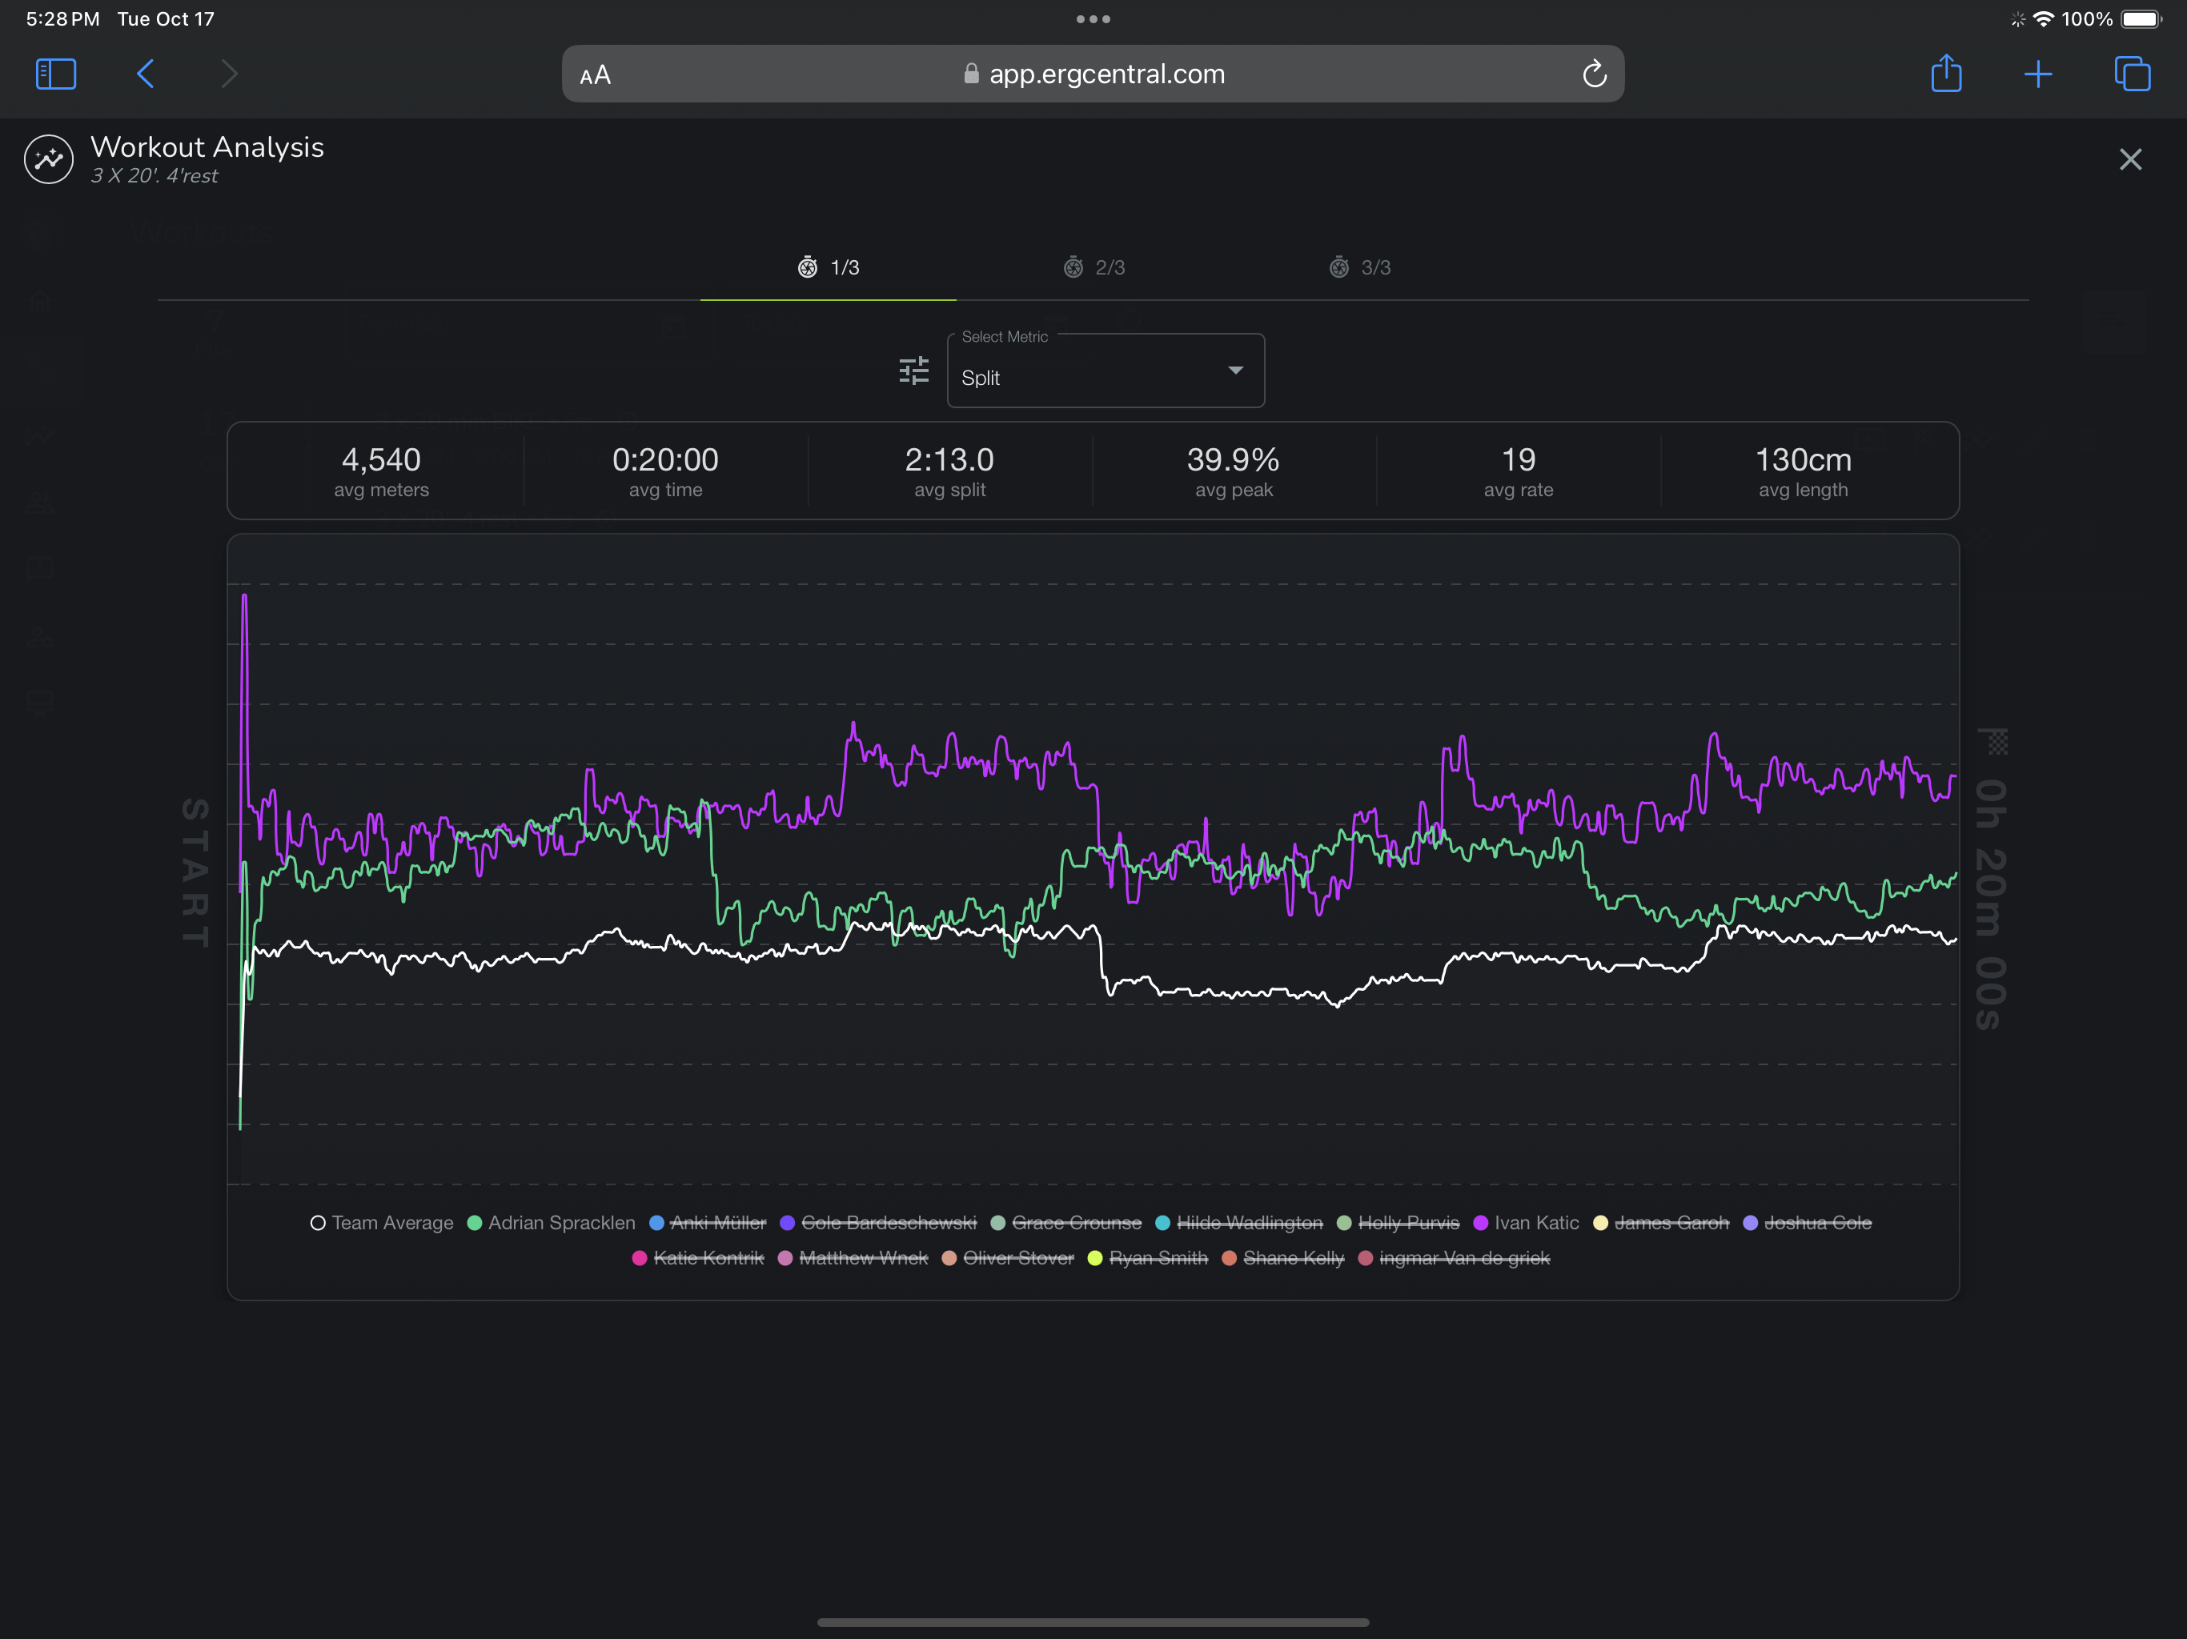The width and height of the screenshot is (2187, 1639).
Task: Toggle Team Average series visibility
Action: coord(391,1223)
